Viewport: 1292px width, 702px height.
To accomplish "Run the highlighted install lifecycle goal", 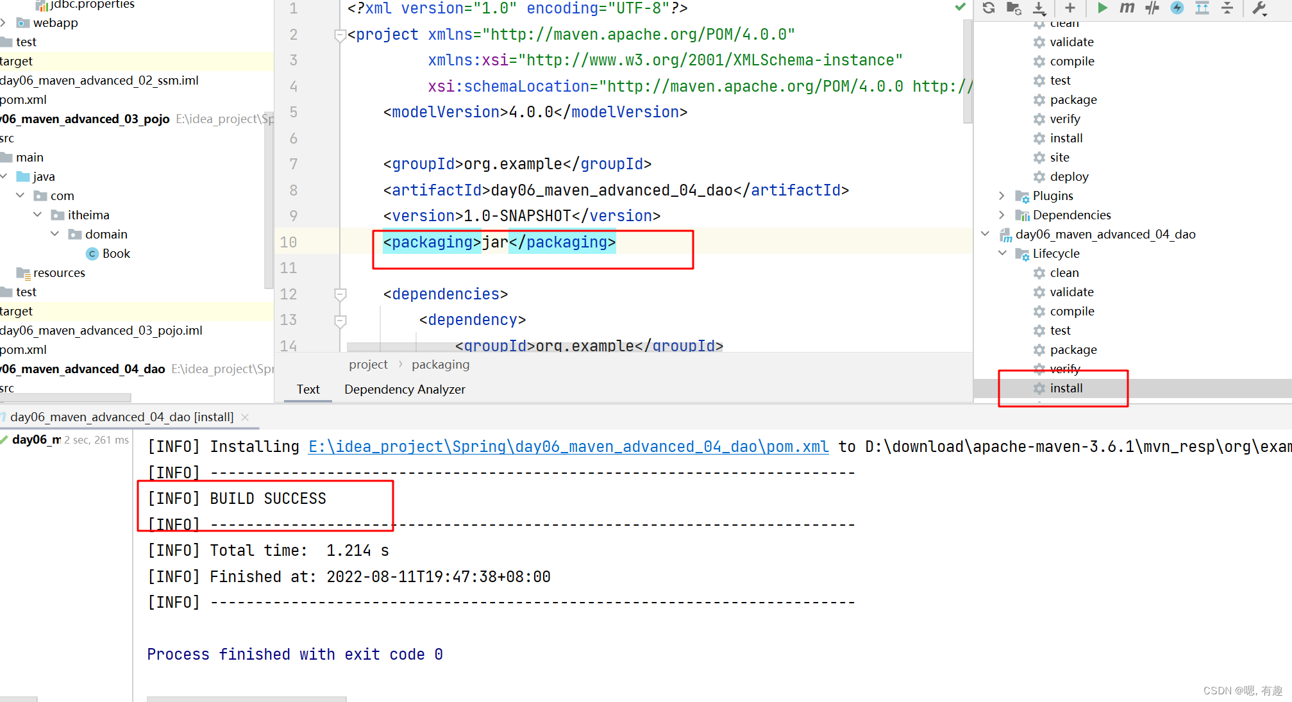I will (x=1066, y=388).
